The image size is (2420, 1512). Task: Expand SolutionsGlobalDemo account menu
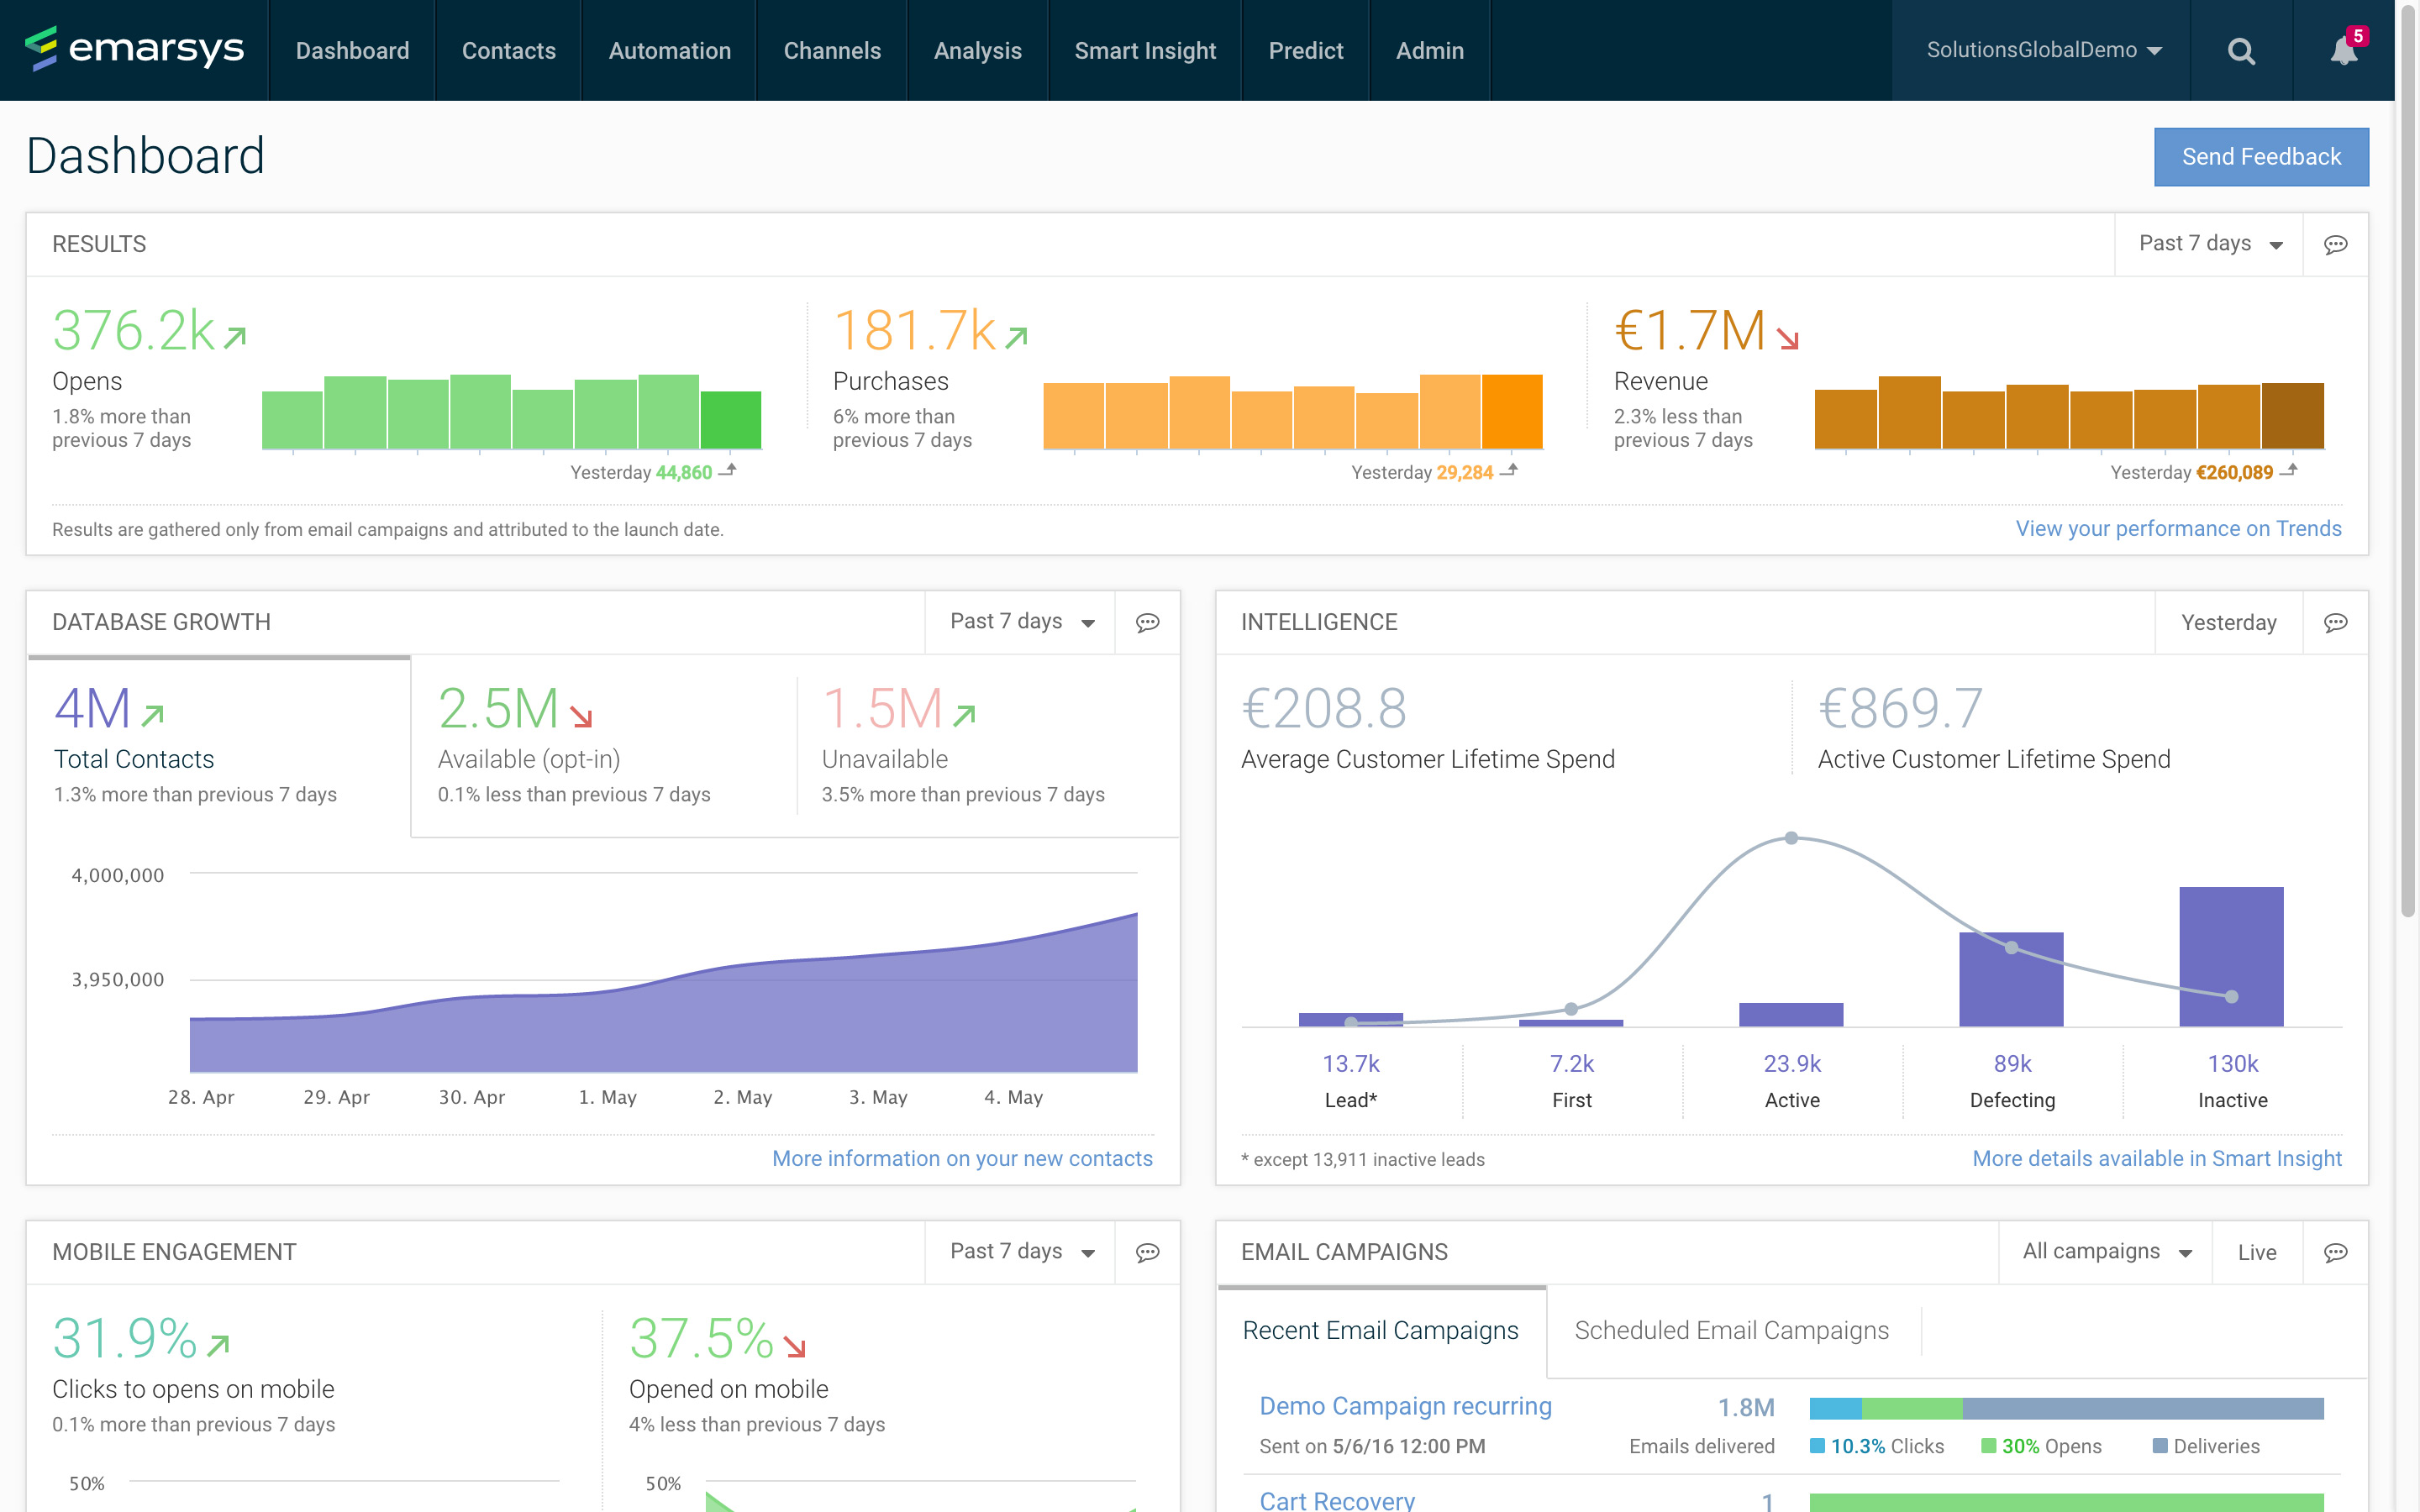2042,51
